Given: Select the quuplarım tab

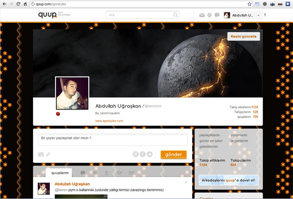Looking at the screenshot, I should coord(59,173).
